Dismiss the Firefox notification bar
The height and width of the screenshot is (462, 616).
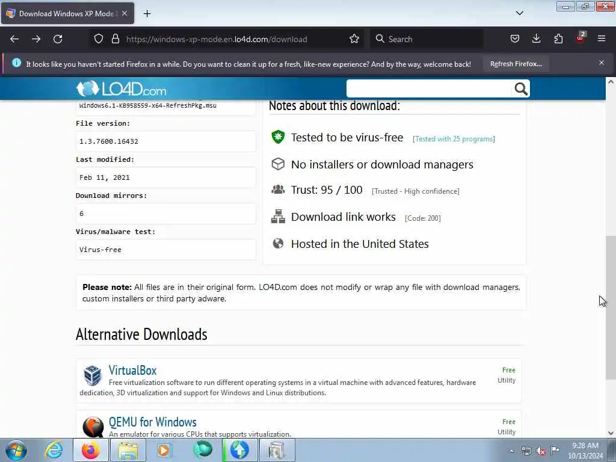point(602,63)
